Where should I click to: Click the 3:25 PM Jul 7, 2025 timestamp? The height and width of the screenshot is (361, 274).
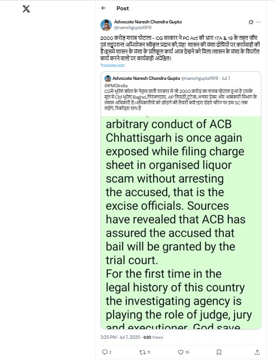coord(120,337)
